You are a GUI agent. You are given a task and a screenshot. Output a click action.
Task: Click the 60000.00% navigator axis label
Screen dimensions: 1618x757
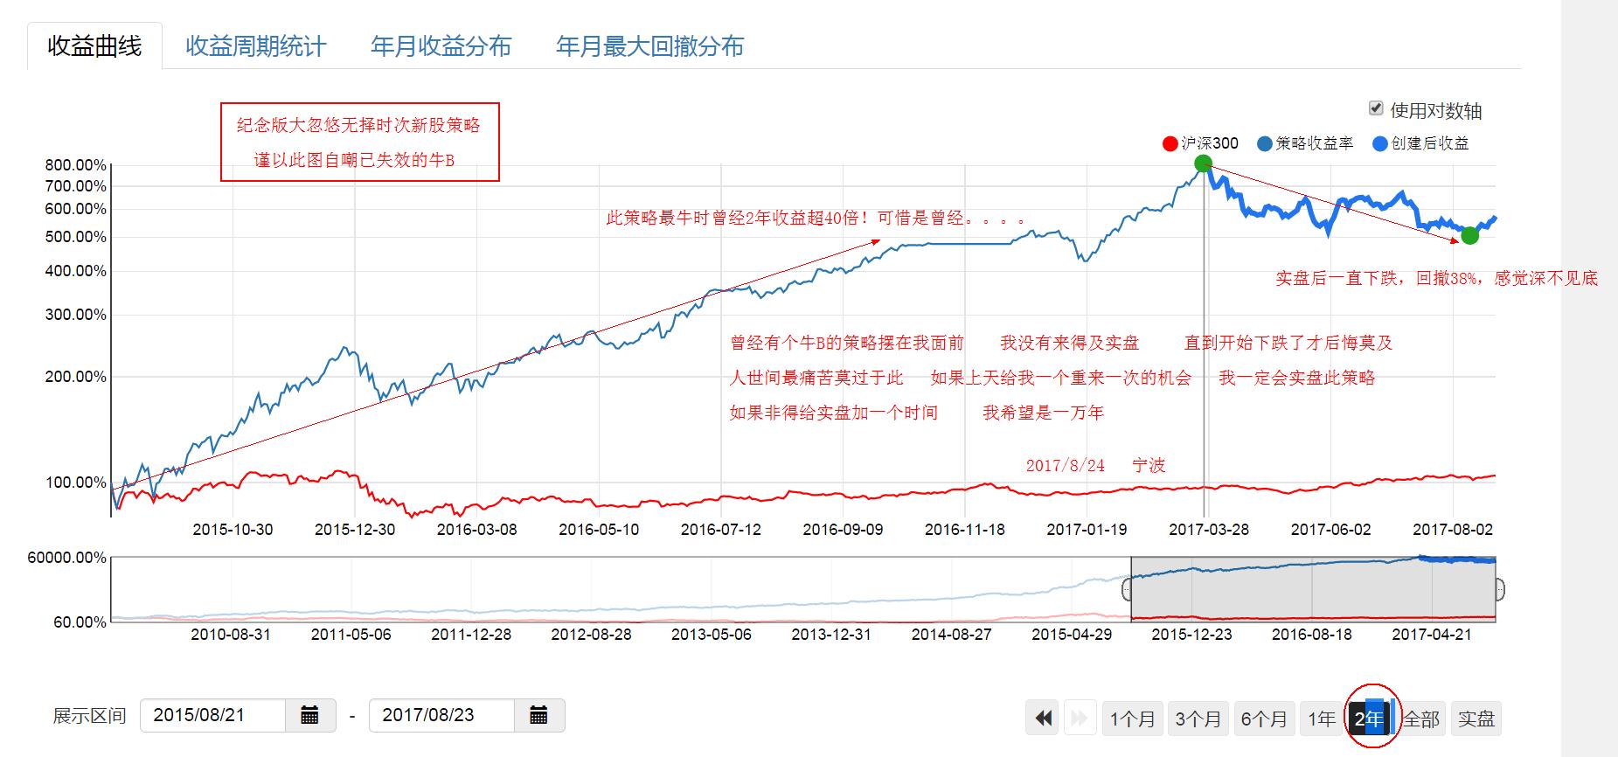tap(67, 558)
